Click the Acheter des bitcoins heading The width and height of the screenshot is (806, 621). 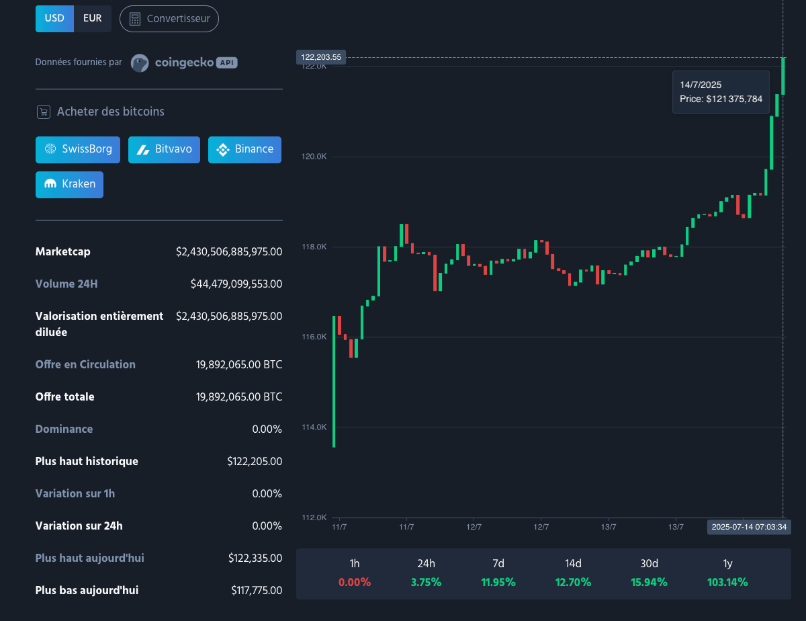tap(111, 112)
